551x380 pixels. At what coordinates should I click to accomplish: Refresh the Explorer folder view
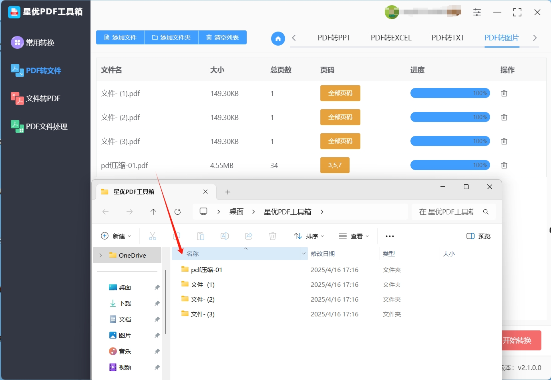178,212
